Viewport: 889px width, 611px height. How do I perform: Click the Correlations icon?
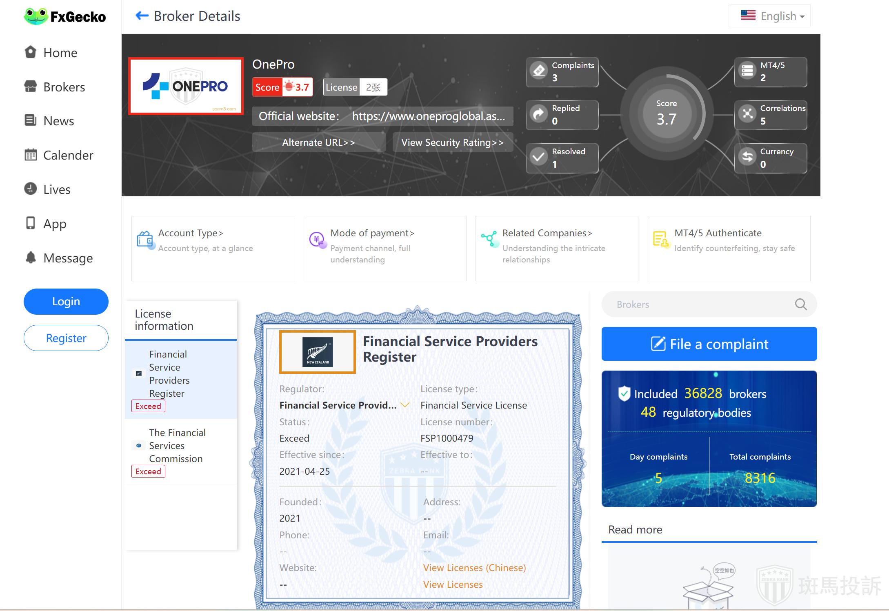tap(747, 114)
